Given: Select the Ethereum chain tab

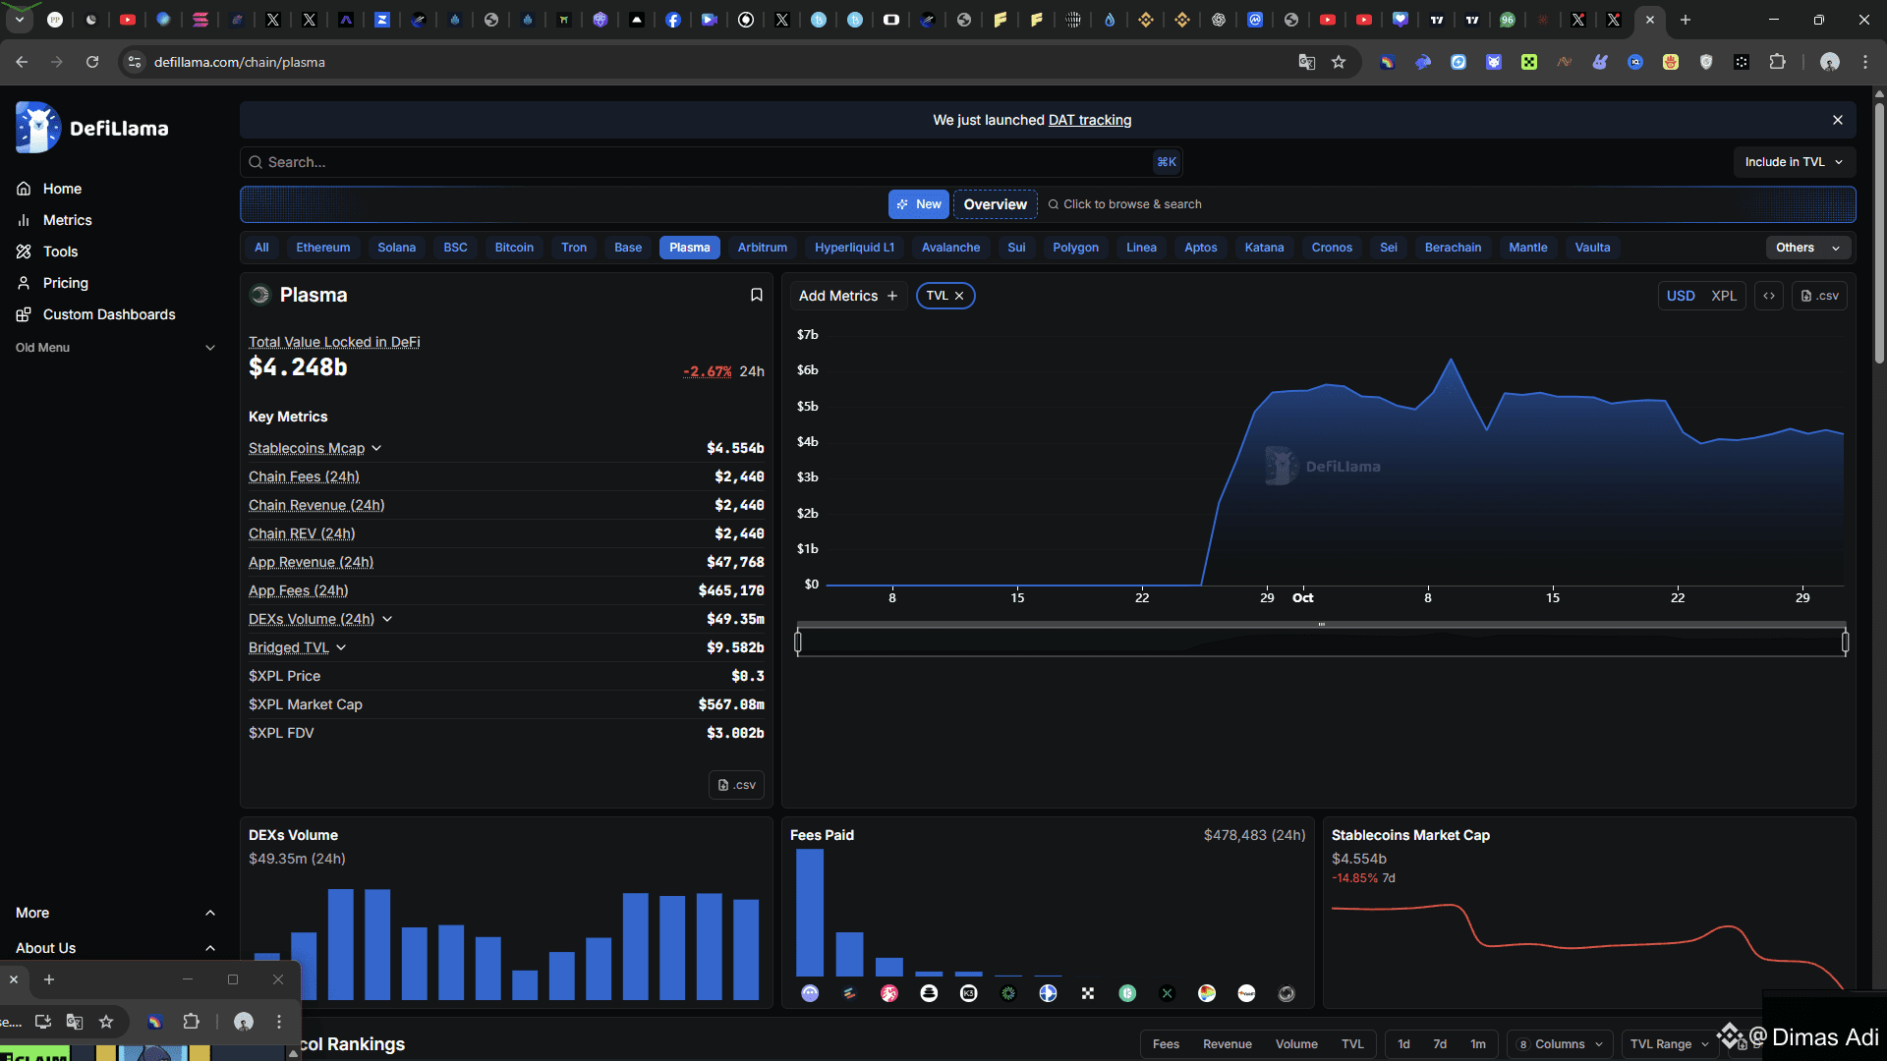Looking at the screenshot, I should pyautogui.click(x=322, y=248).
